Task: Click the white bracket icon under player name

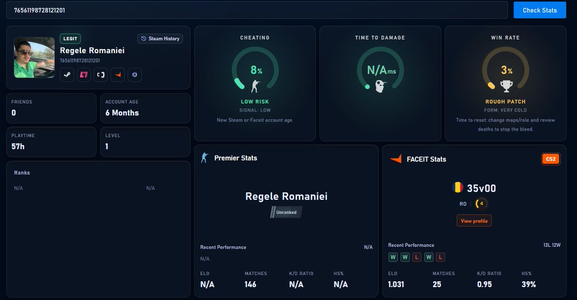Action: (100, 75)
